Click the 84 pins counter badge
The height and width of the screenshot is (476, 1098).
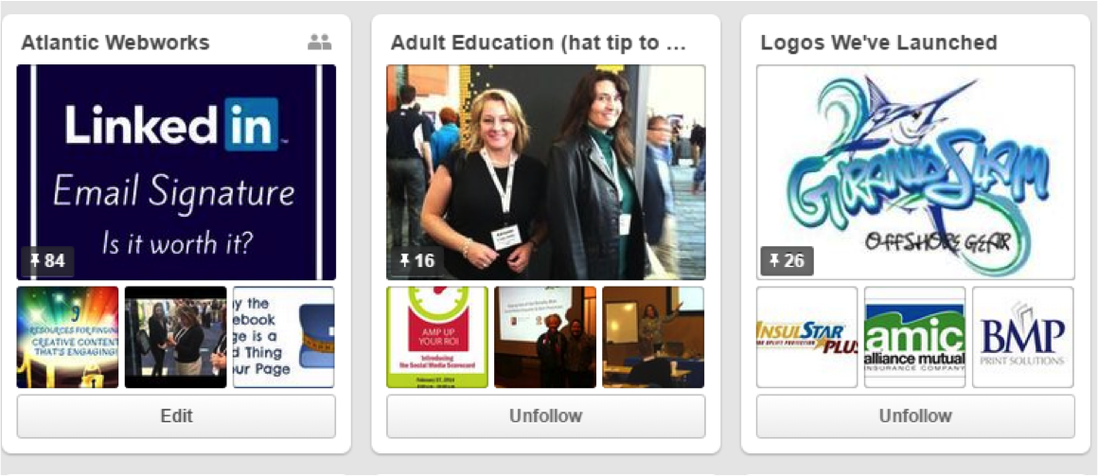pyautogui.click(x=47, y=261)
